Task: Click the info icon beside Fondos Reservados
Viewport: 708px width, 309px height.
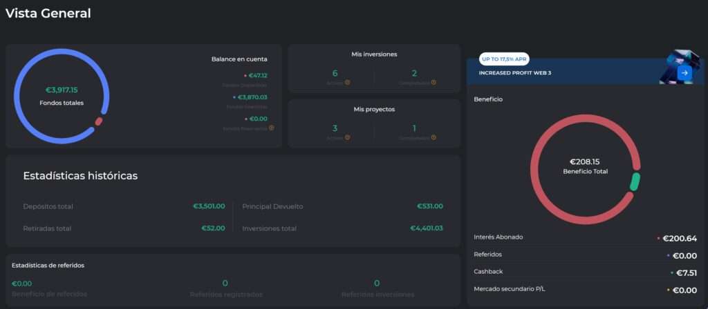Action: click(271, 128)
